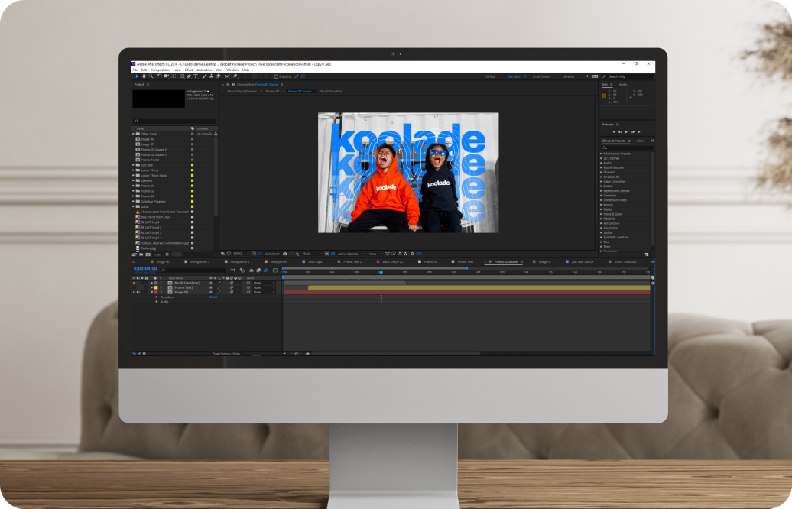
Task: Open the 1 View layout dropdown
Action: (375, 254)
